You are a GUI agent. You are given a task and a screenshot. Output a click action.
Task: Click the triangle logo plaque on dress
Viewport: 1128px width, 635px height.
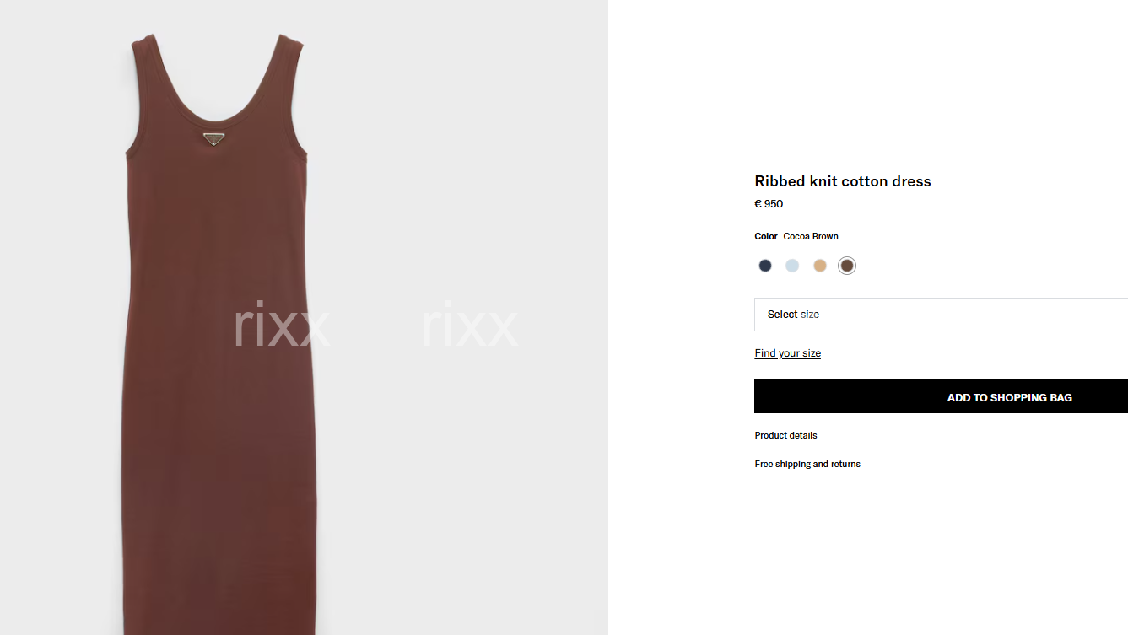tap(213, 138)
